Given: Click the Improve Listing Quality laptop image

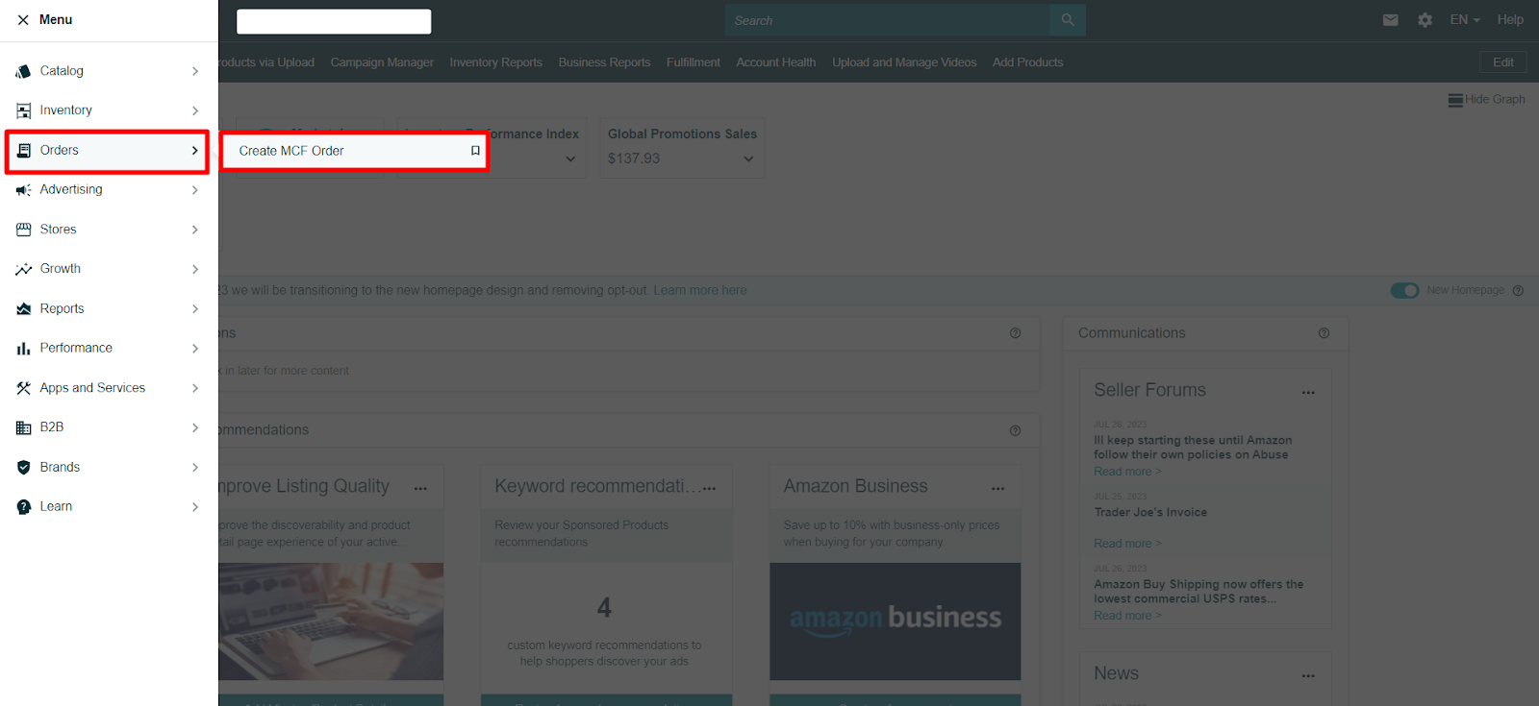Looking at the screenshot, I should click(331, 621).
